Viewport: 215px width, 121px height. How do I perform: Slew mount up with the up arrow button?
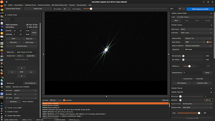point(21,68)
